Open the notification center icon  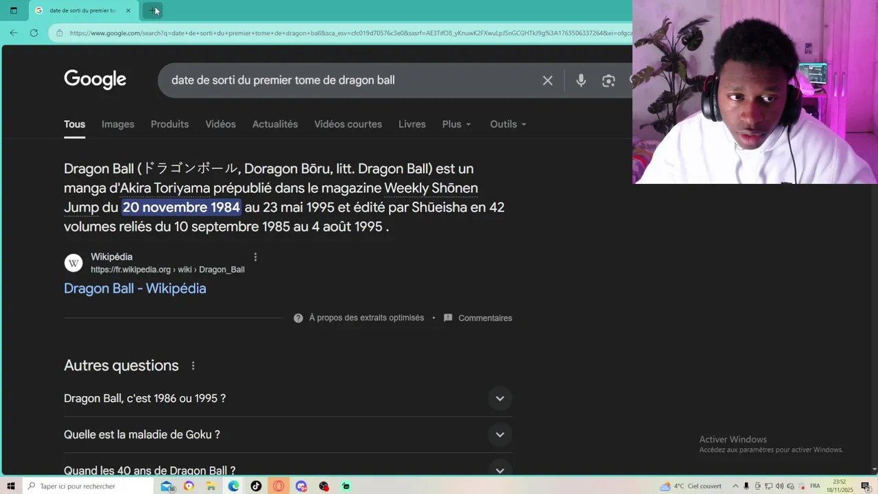(866, 486)
